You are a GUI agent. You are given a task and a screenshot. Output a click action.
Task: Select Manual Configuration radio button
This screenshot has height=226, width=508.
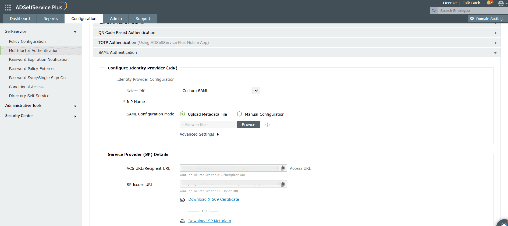[x=239, y=114]
